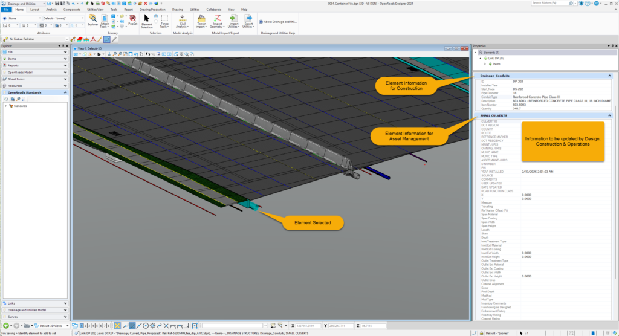Click the Items node under Link: DP 202

497,64
